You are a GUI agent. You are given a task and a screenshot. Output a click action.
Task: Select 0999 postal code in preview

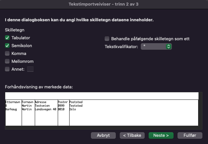pyautogui.click(x=61, y=106)
